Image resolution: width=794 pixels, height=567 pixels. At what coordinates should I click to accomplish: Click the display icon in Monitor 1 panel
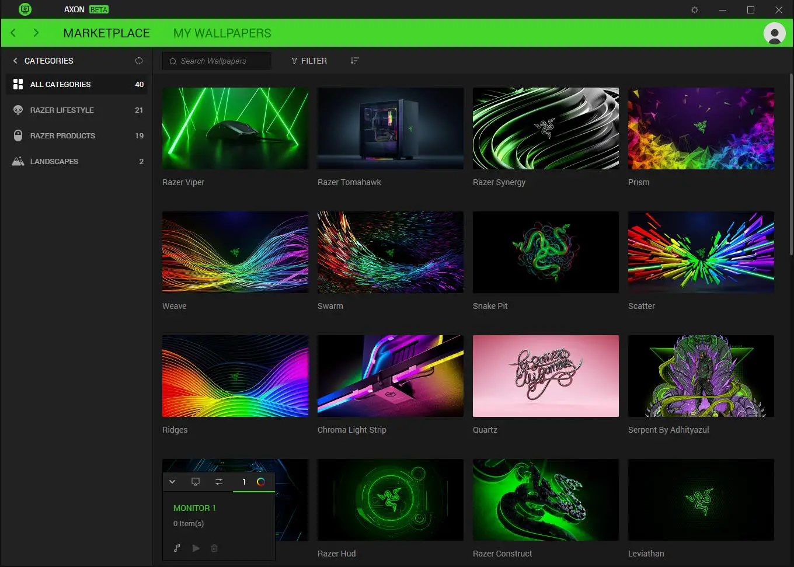click(196, 482)
